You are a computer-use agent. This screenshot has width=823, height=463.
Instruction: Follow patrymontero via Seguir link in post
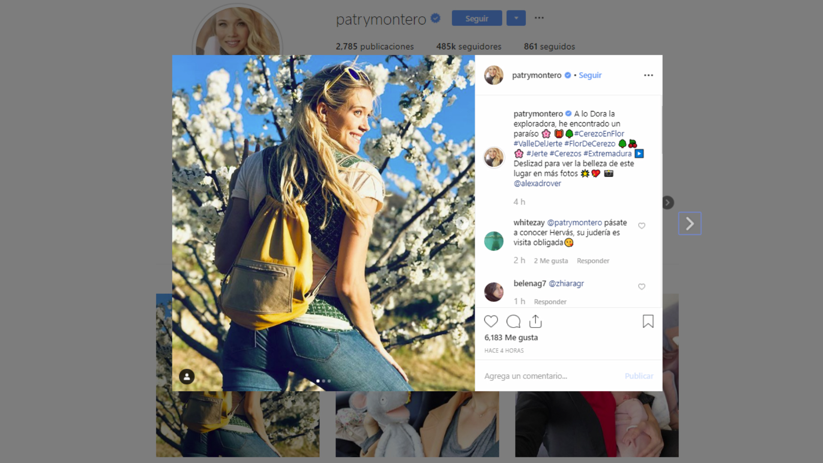tap(590, 75)
